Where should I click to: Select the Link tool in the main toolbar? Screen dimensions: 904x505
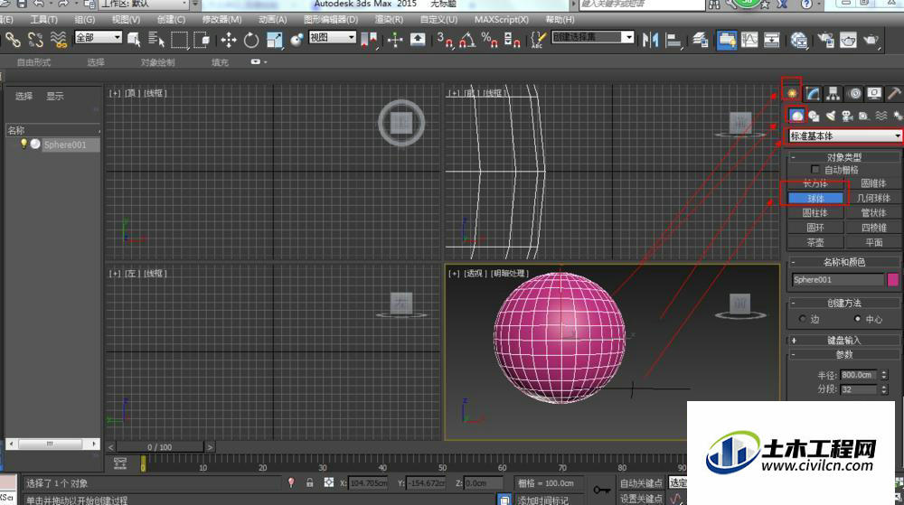tap(13, 40)
